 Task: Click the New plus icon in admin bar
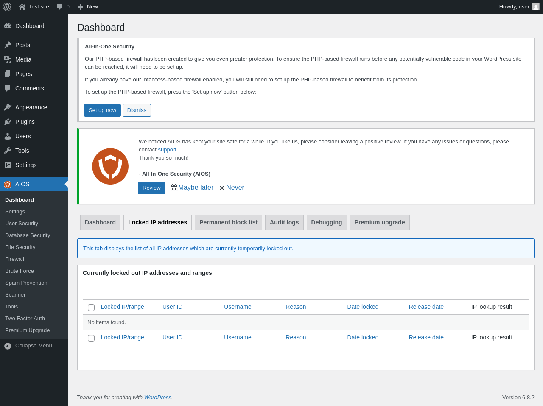(80, 7)
